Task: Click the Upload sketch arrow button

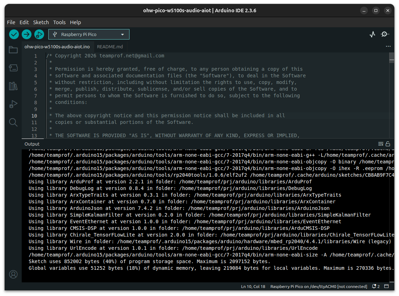Action: 27,34
